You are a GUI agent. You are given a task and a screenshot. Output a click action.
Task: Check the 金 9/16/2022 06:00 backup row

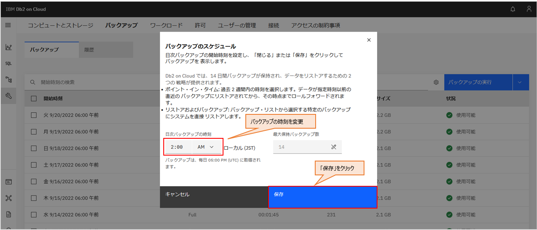[34, 181]
